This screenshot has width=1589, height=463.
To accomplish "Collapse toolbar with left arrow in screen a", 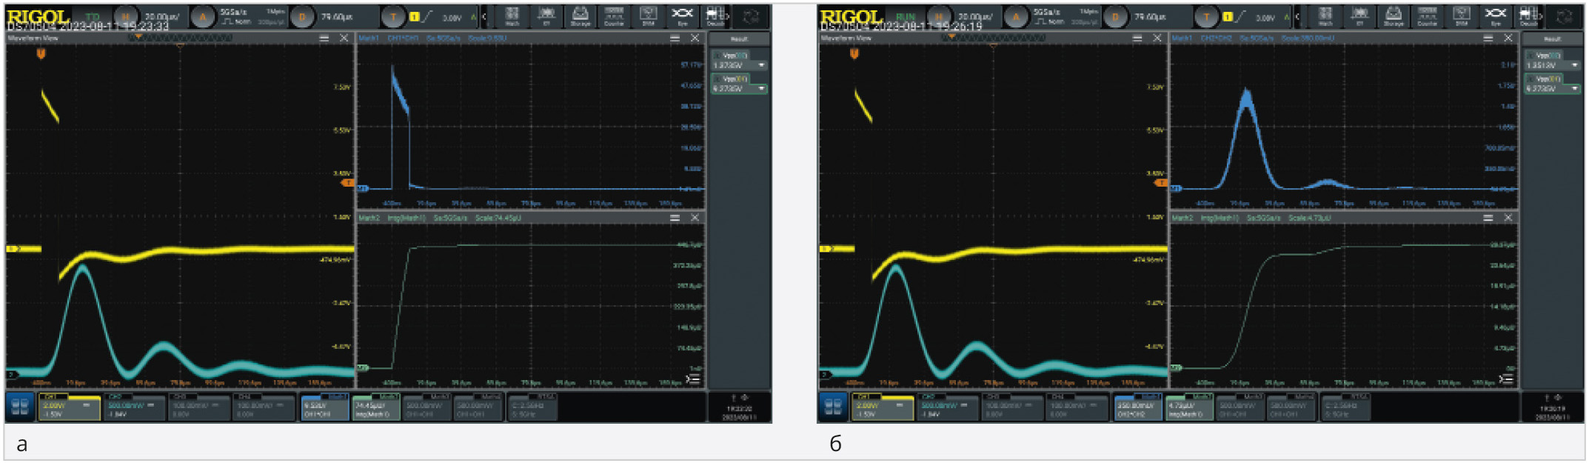I will (x=484, y=16).
